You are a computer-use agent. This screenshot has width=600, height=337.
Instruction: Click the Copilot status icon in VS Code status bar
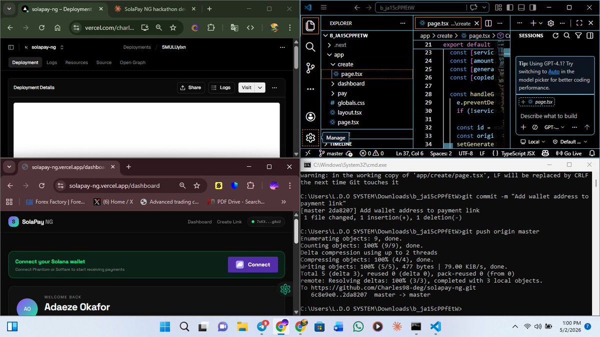545,154
